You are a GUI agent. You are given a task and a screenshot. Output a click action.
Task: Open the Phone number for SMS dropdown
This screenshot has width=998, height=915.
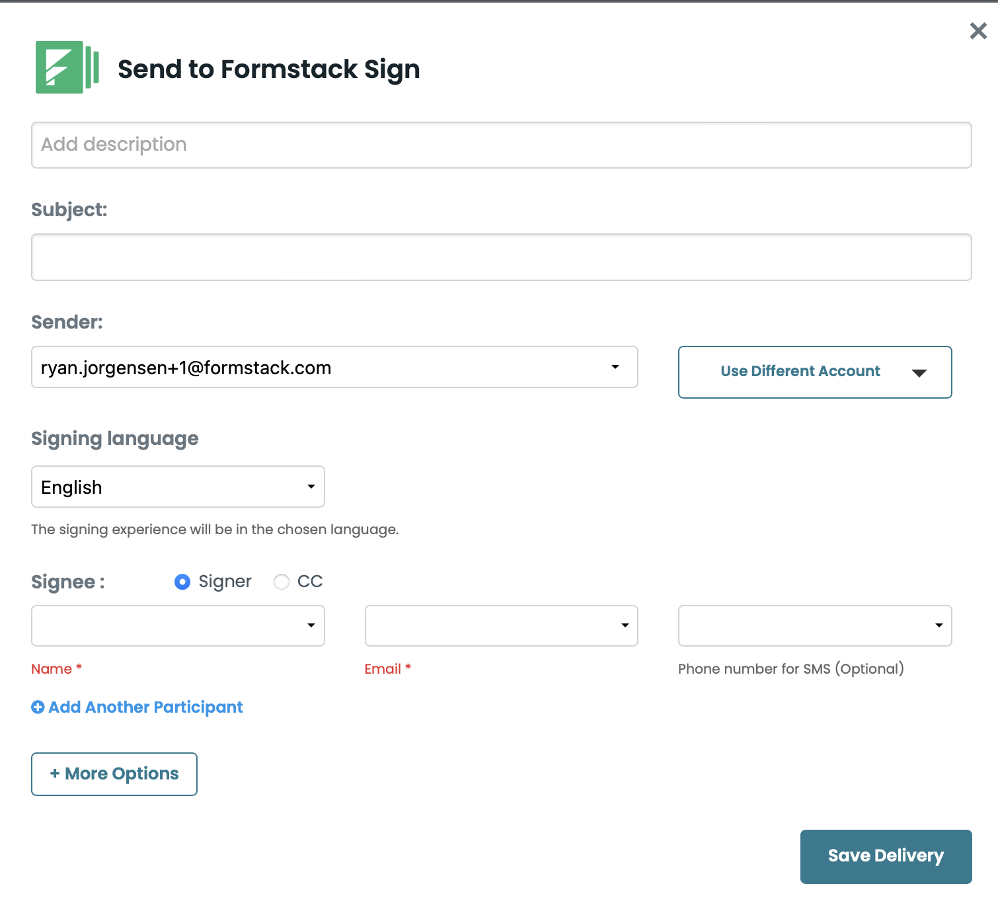tap(813, 625)
